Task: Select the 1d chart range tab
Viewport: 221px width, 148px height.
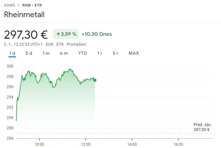Action: (12, 53)
